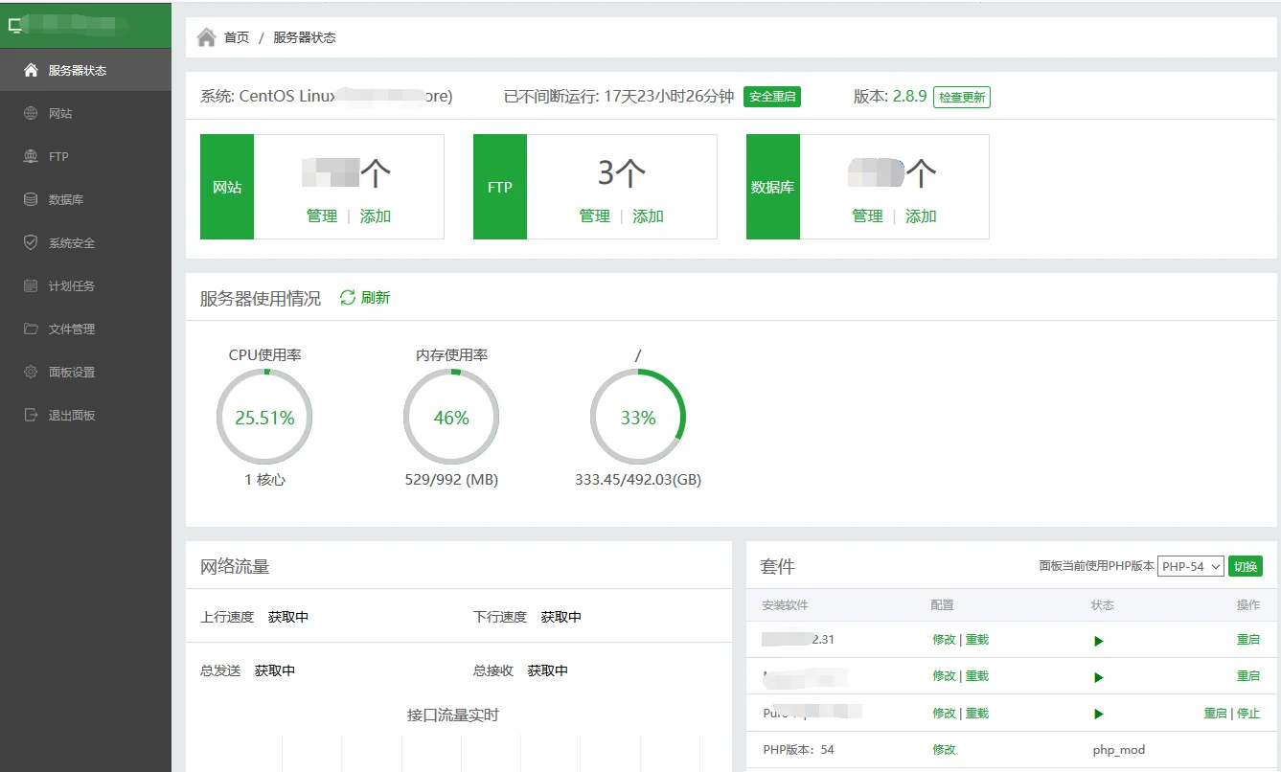Click 停止 in the Pure software row
This screenshot has width=1281, height=772.
[1248, 714]
